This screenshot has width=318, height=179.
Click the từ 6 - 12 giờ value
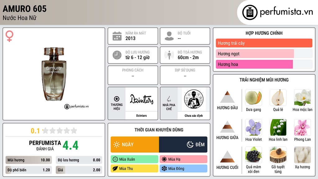point(138,57)
